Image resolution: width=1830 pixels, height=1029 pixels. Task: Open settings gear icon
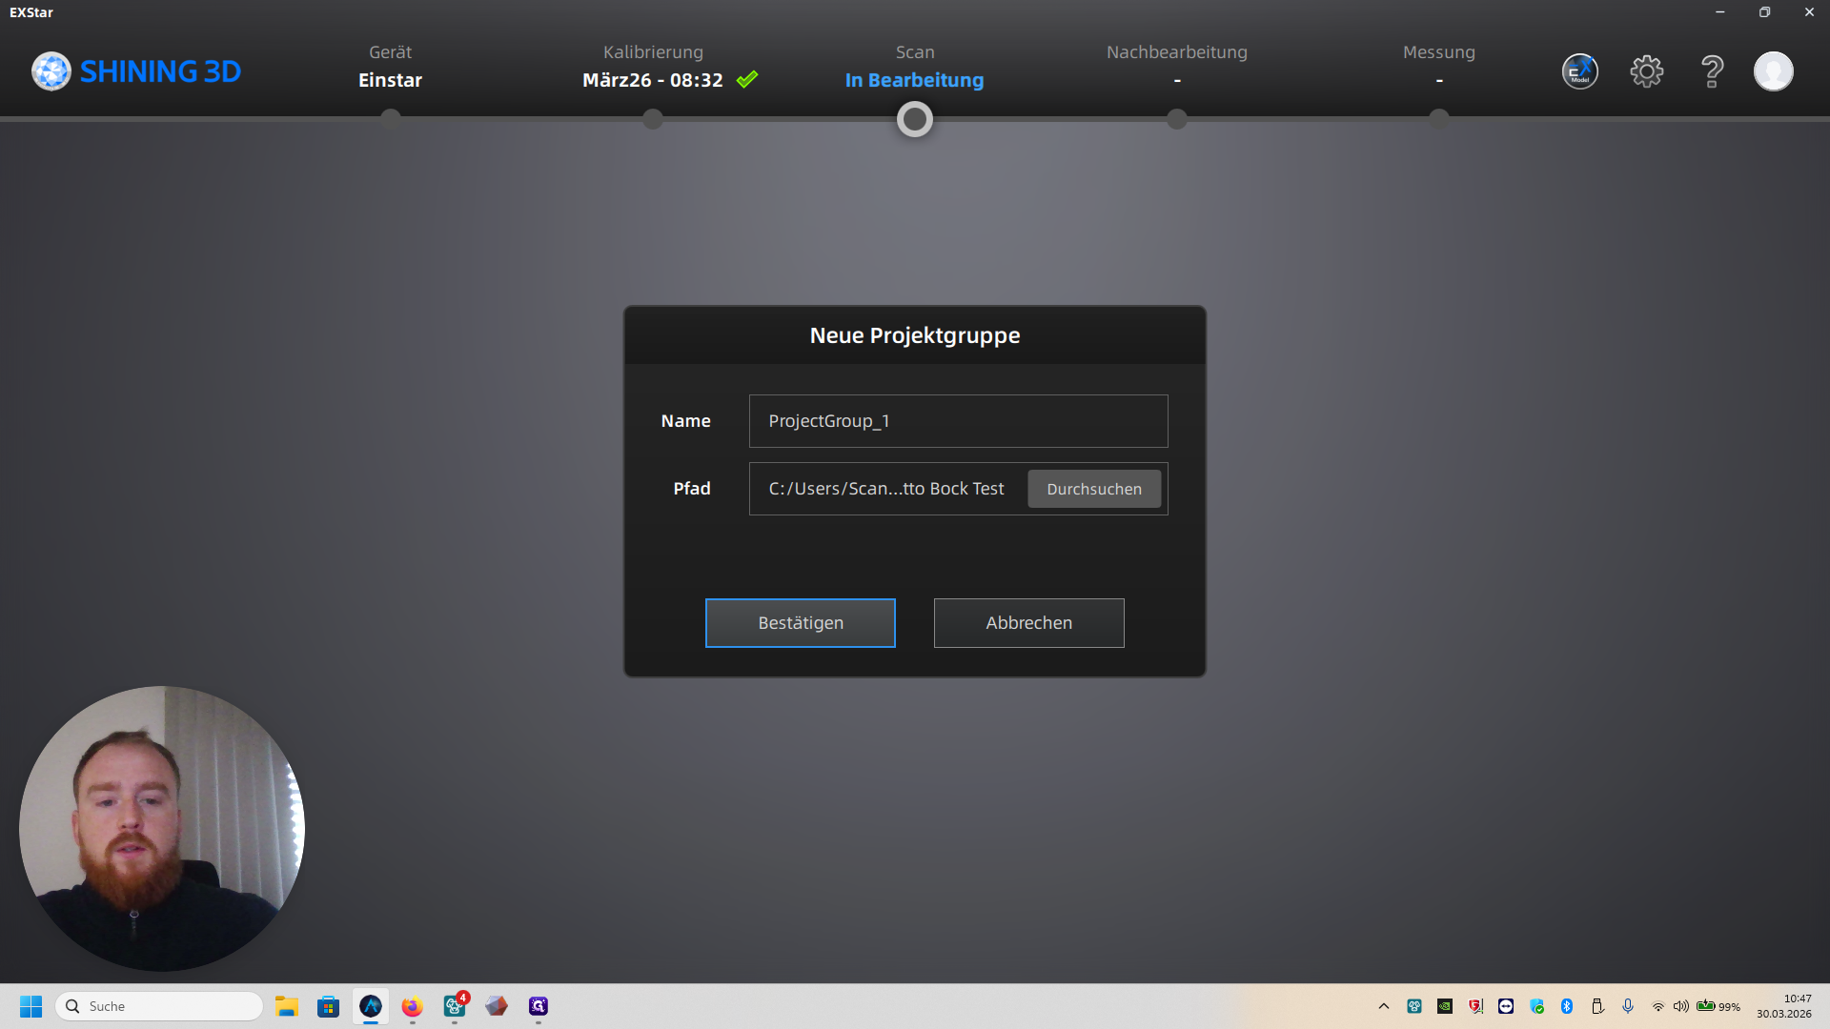point(1646,71)
